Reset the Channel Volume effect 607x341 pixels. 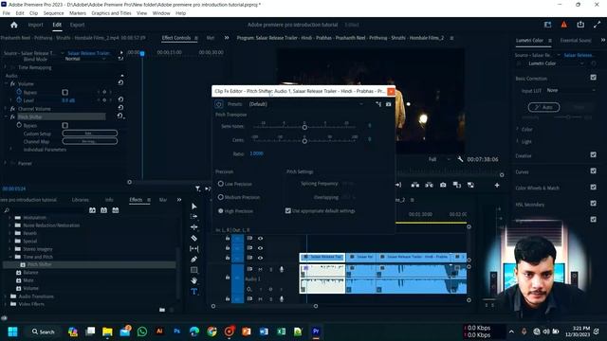(x=120, y=107)
